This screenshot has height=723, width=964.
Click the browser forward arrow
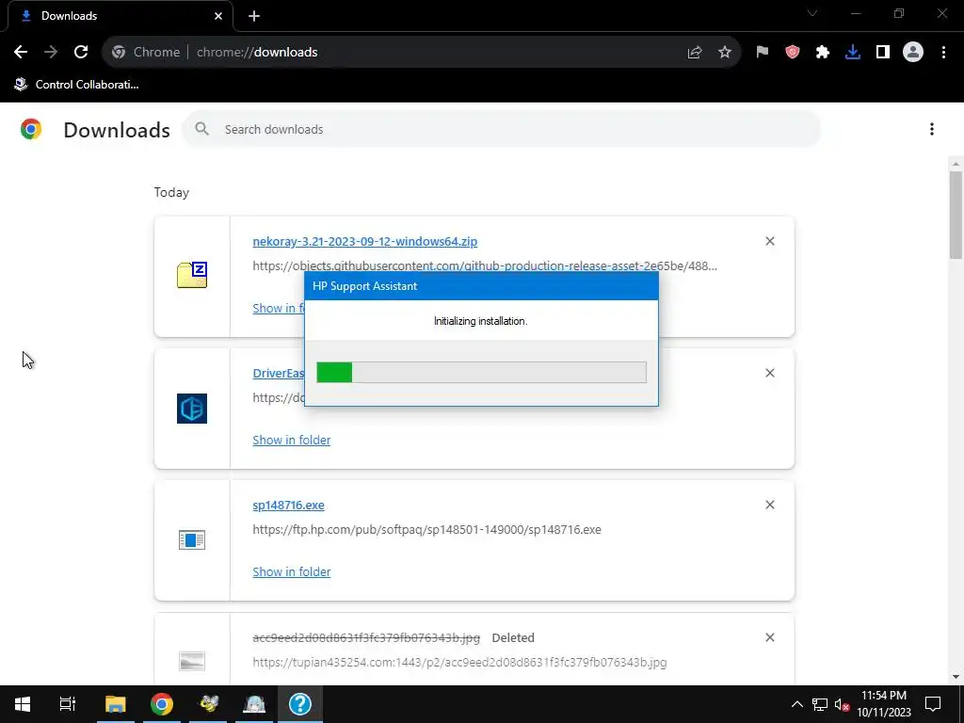click(x=51, y=53)
